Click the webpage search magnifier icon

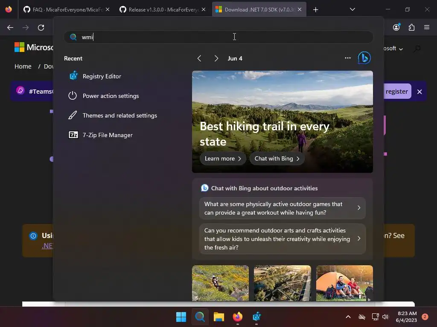coord(417,49)
